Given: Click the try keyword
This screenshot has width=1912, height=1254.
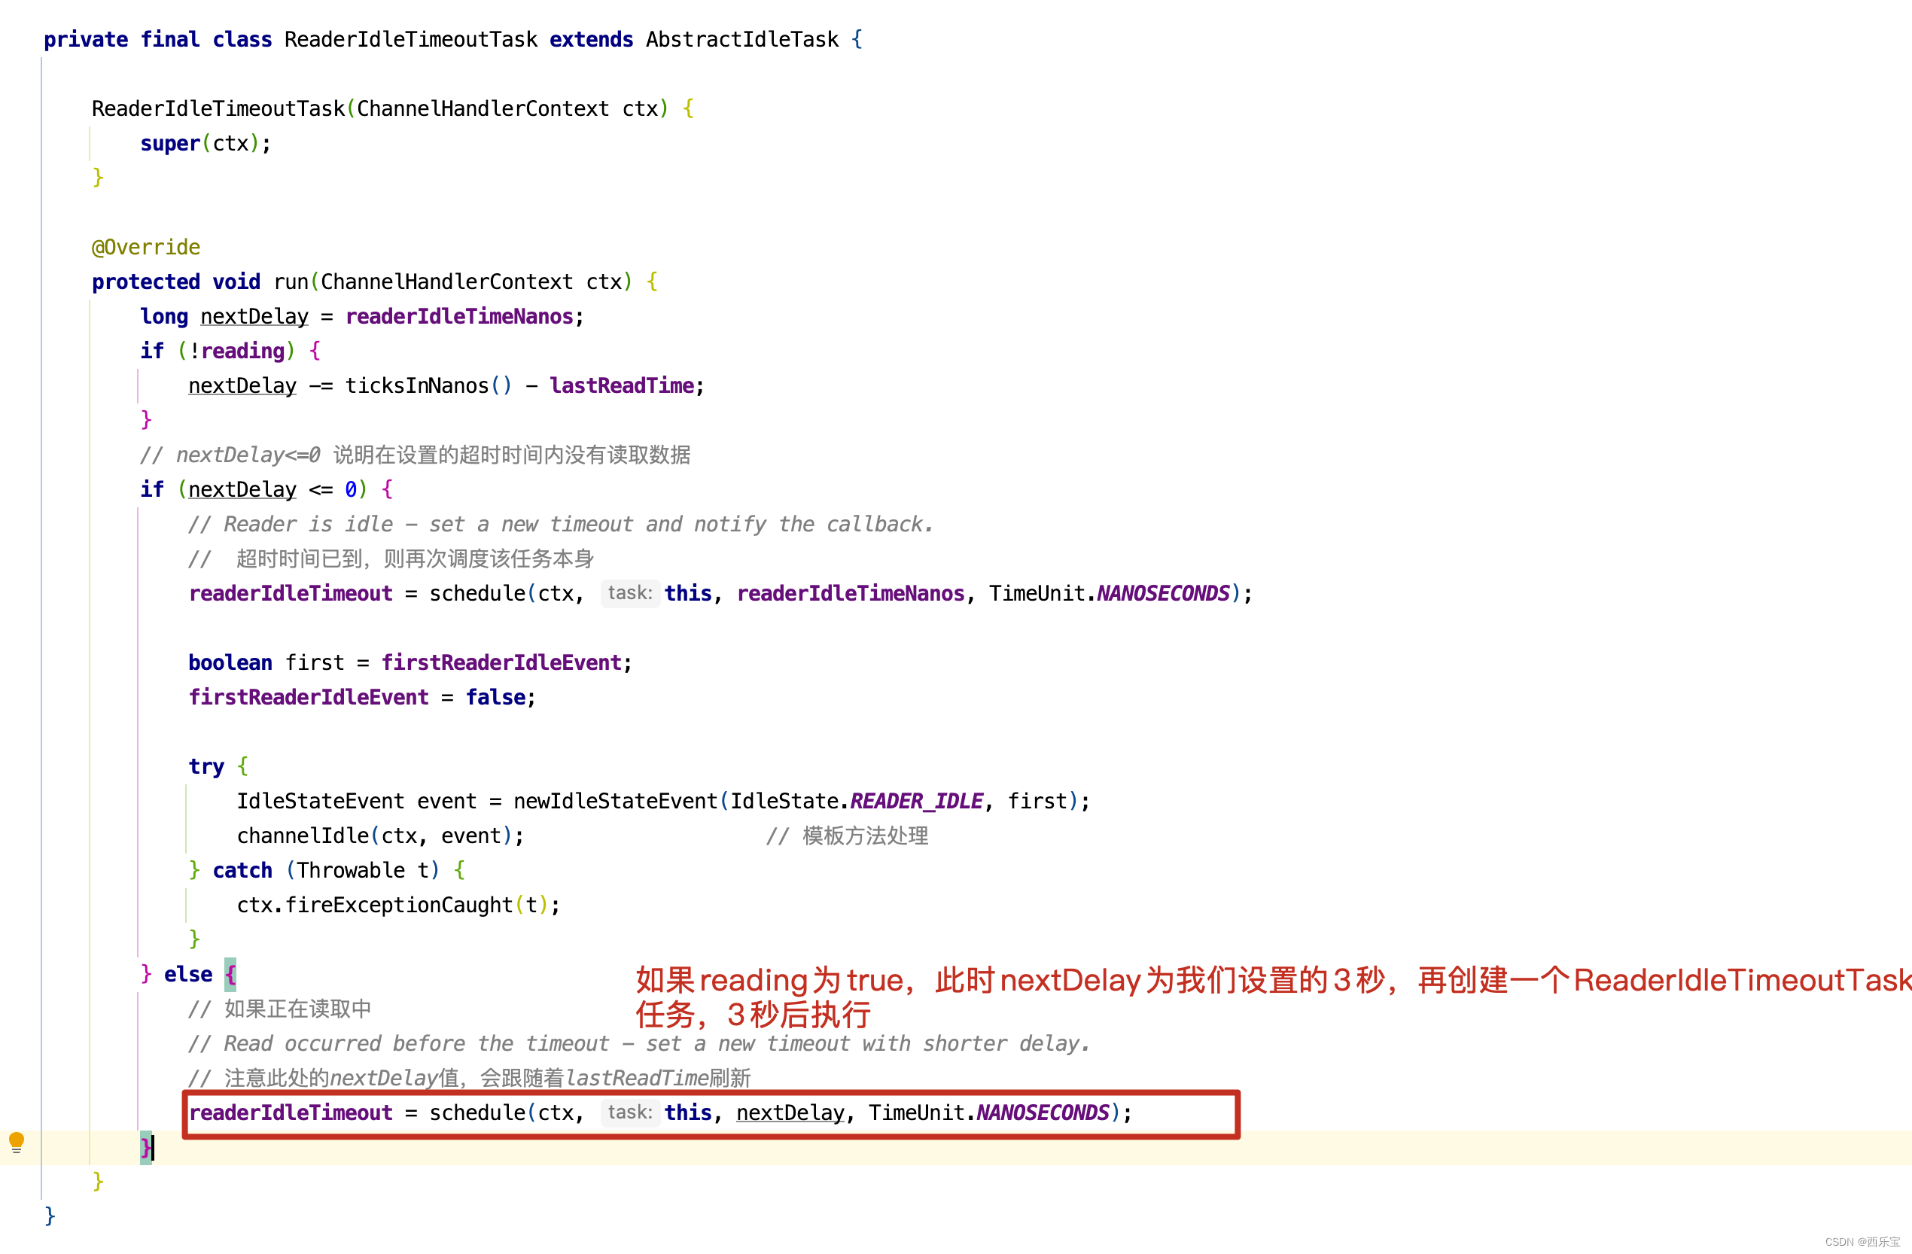Looking at the screenshot, I should click(206, 766).
